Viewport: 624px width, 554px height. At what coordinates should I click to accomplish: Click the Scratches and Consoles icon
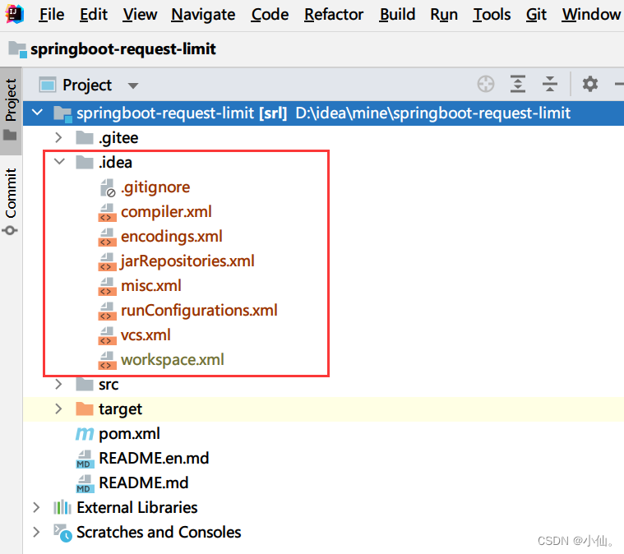(x=62, y=533)
